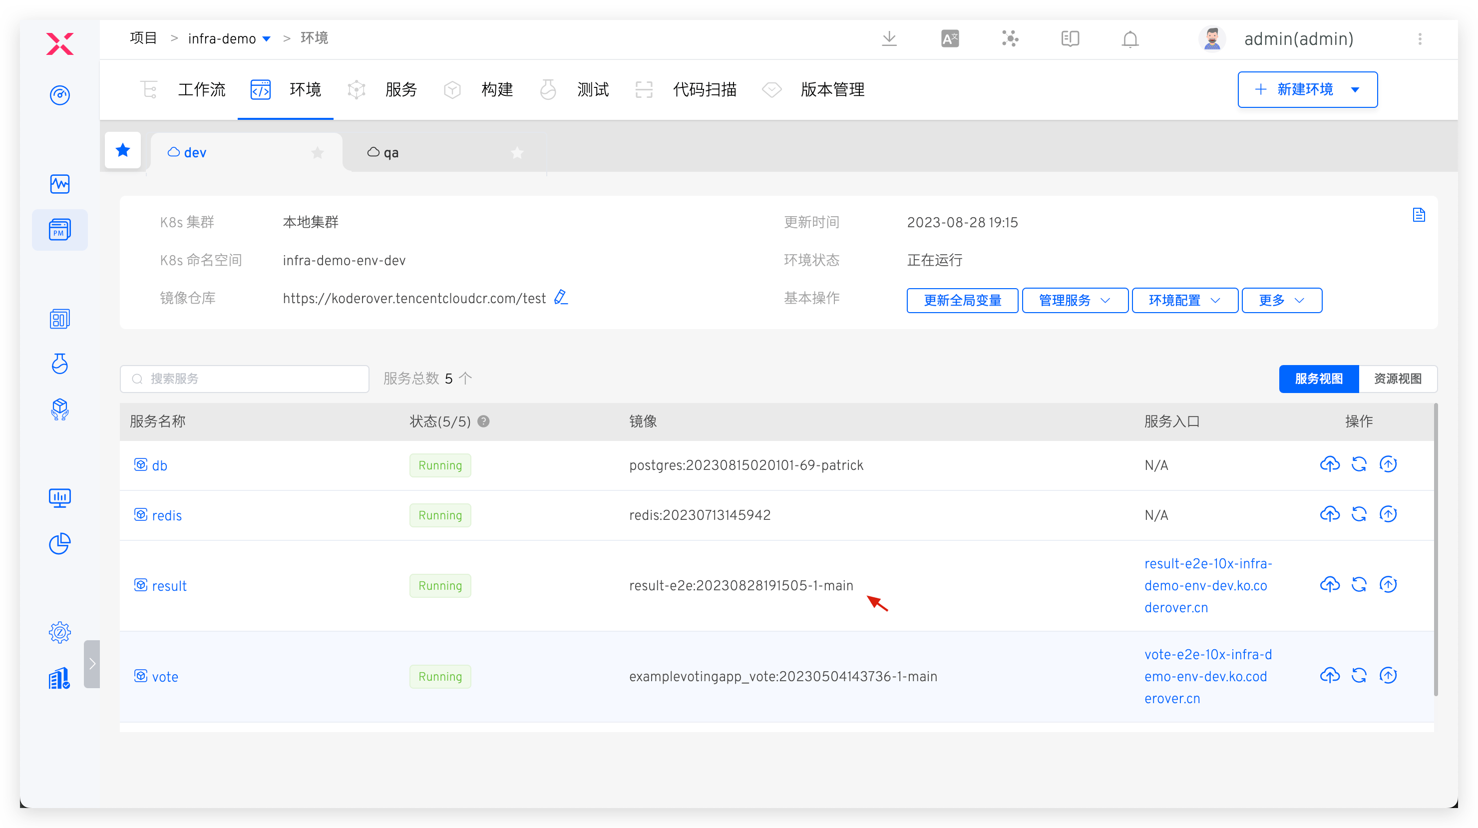Click the language translate icon
The image size is (1478, 828).
(950, 39)
